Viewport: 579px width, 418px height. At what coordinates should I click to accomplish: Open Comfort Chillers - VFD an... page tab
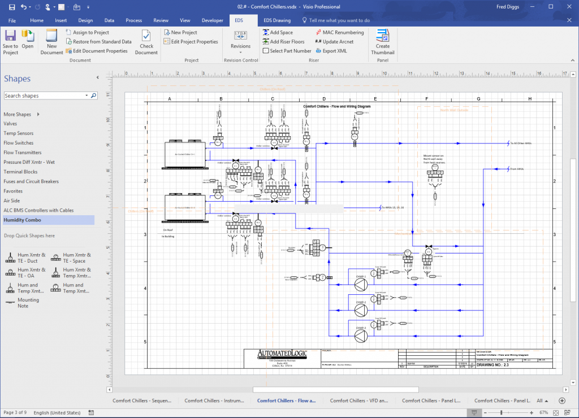click(359, 400)
